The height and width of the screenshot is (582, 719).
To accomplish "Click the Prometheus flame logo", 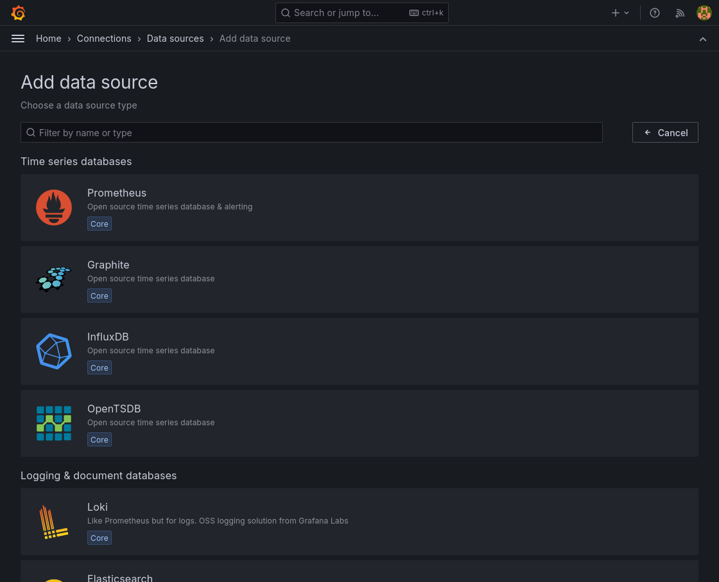I will coord(54,207).
